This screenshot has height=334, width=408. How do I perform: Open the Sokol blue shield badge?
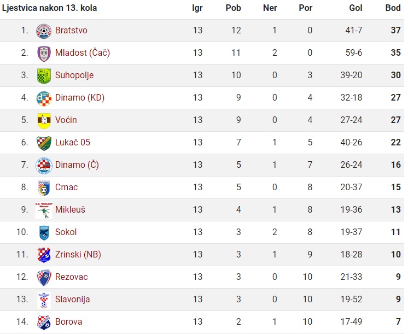[44, 233]
